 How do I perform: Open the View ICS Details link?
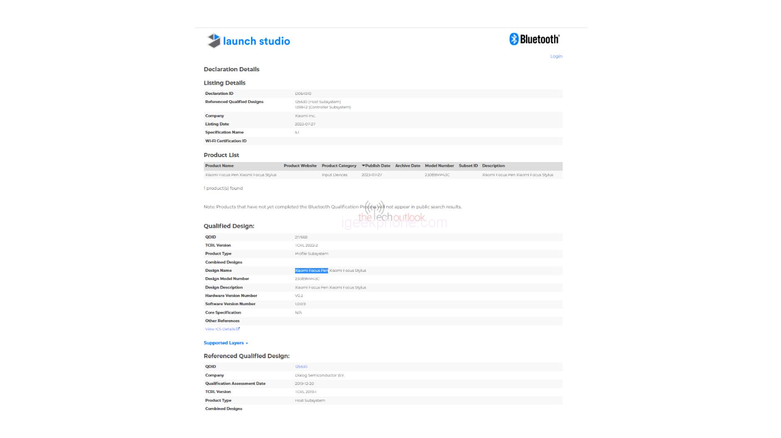pyautogui.click(x=220, y=329)
